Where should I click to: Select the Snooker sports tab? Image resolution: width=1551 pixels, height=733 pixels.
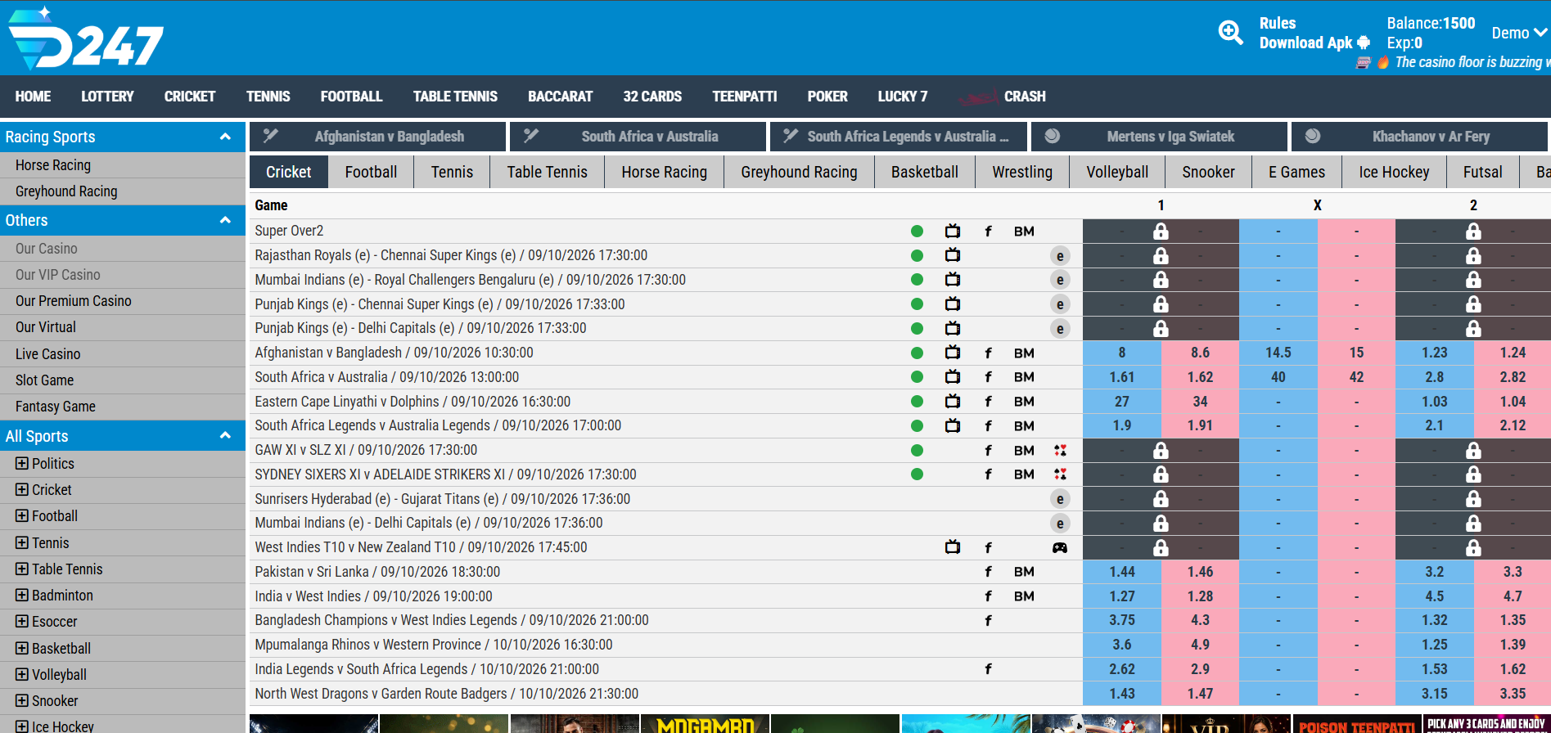click(1208, 172)
